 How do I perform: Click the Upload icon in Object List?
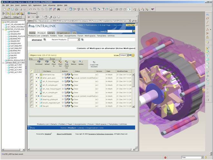click(47, 62)
